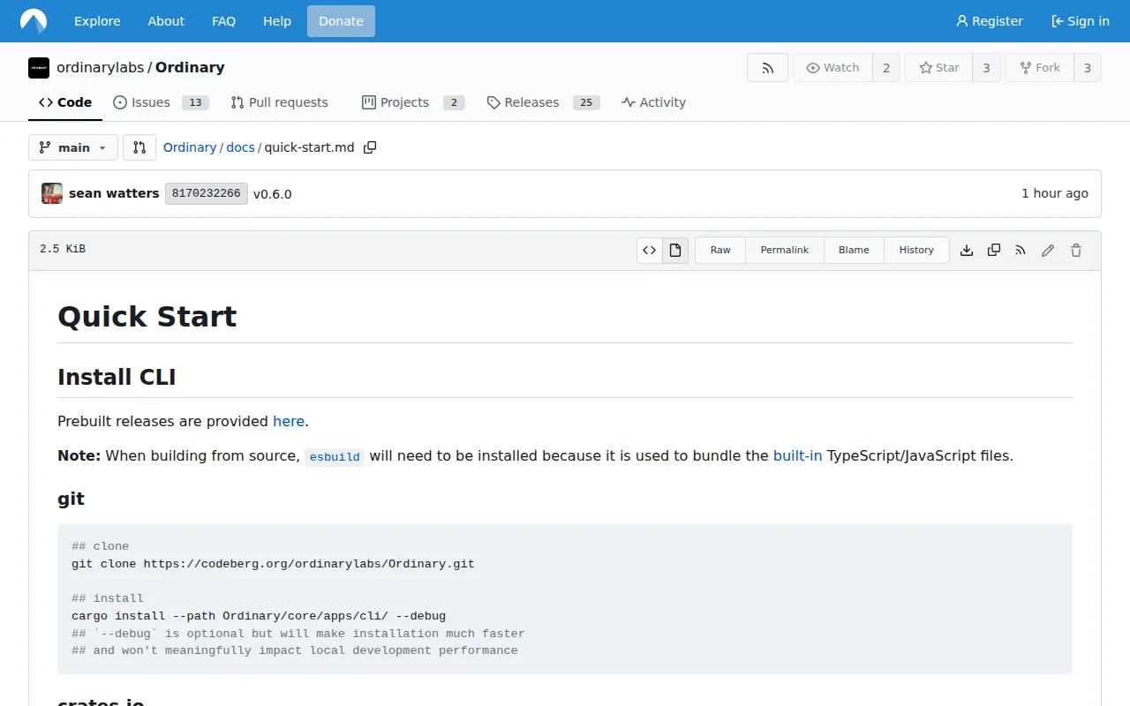The width and height of the screenshot is (1130, 706).
Task: Click the Install CLI heading
Action: [x=117, y=377]
